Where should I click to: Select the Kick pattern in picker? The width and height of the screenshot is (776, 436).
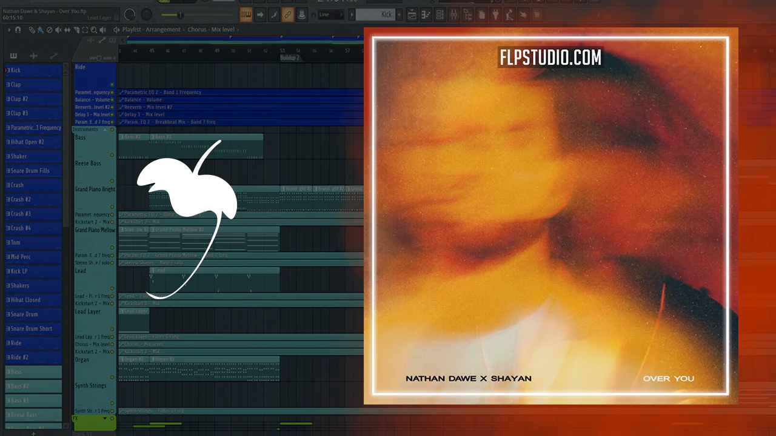[x=33, y=70]
